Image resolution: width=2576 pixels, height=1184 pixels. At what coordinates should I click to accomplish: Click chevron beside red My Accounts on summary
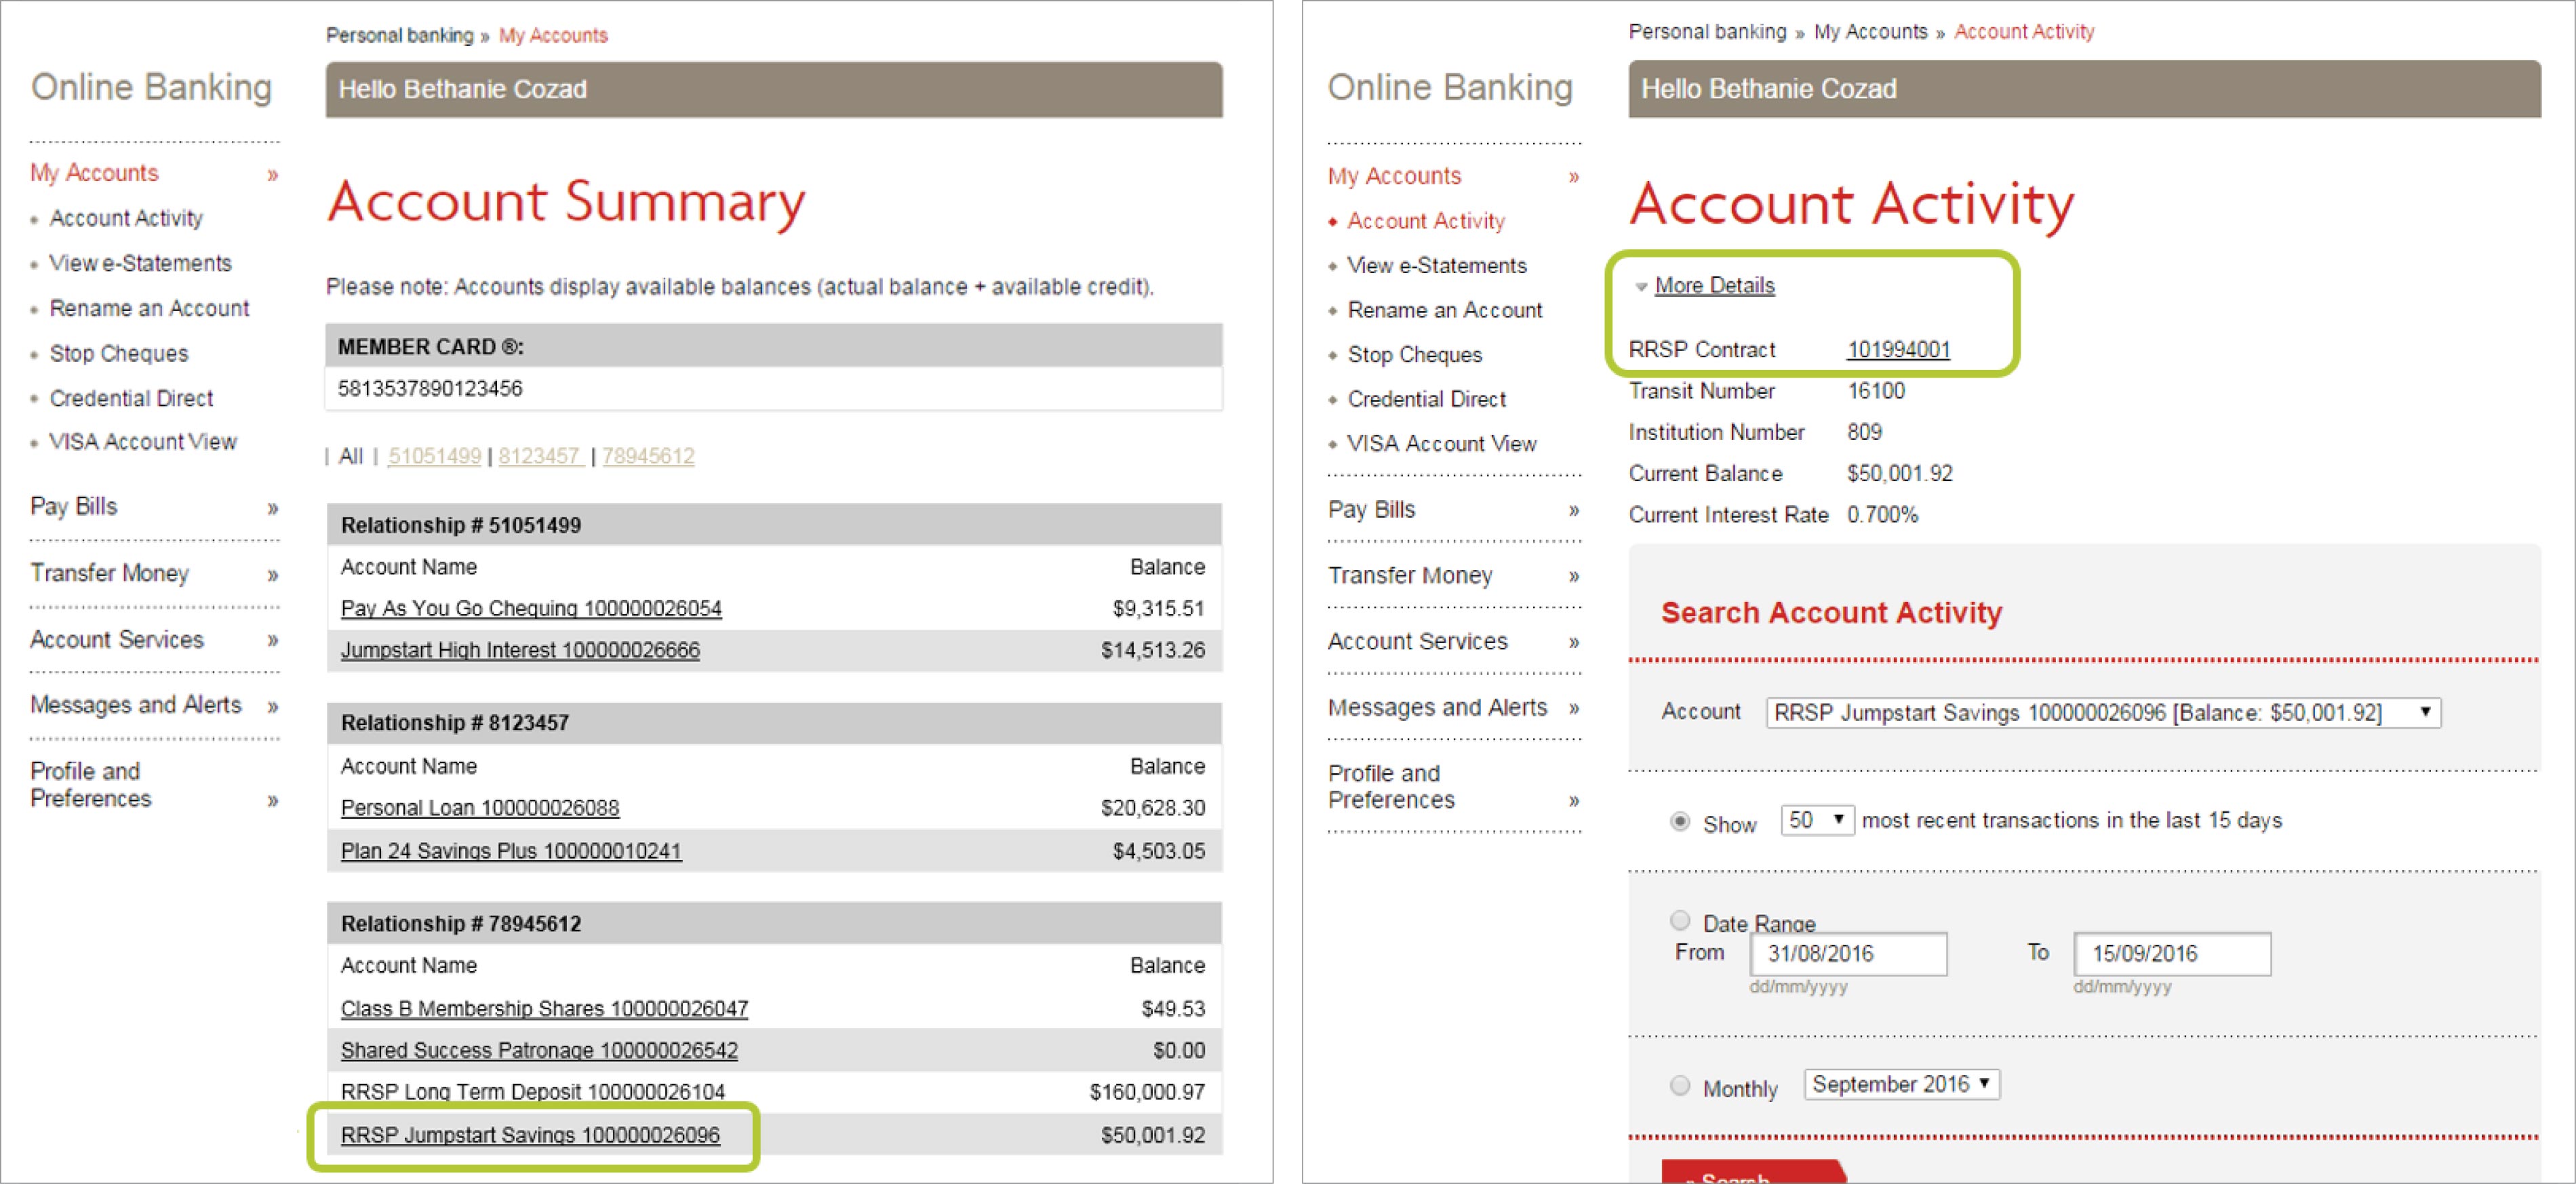pos(272,175)
